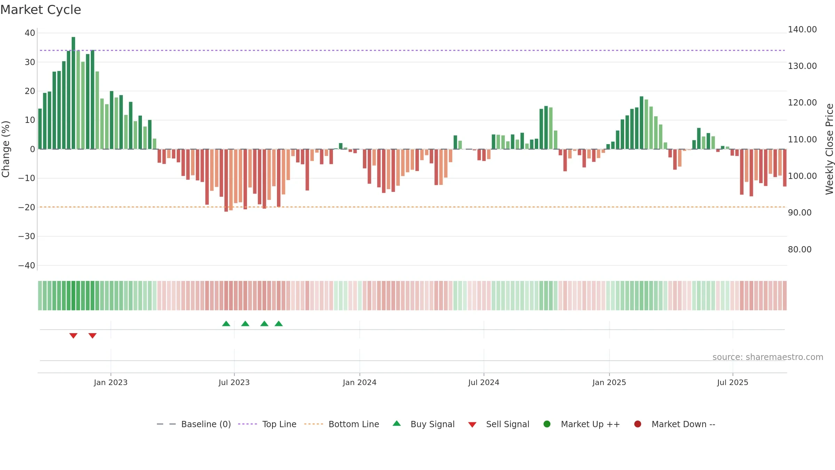The height and width of the screenshot is (470, 835).
Task: Click the red Sell Signal triangle in legend
Action: pyautogui.click(x=472, y=425)
